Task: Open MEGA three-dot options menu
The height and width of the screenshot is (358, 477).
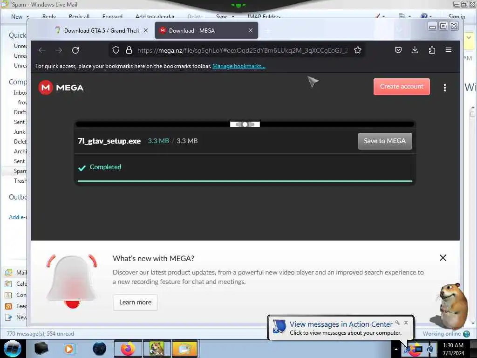Action: (445, 88)
